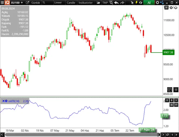Open the Günlük period dropdown
This screenshot has width=179, height=137.
(x=36, y=3)
